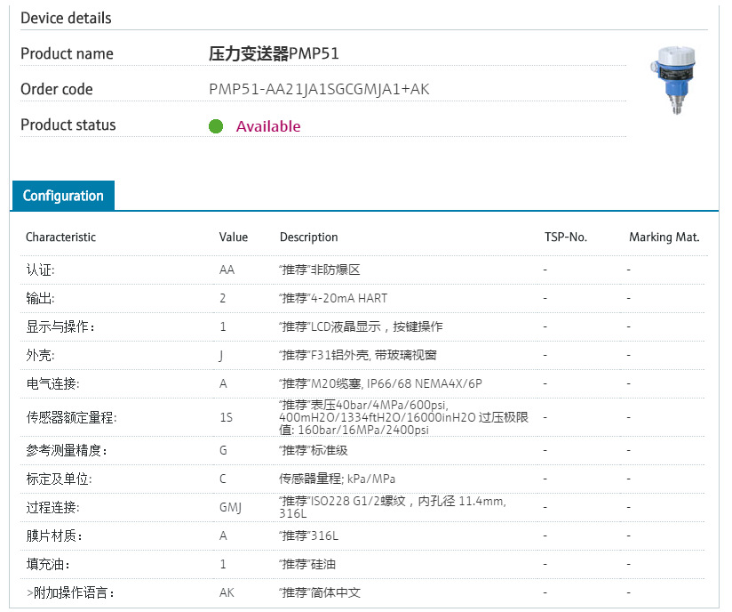
Task: Click the 1S value cell
Action: (x=226, y=417)
